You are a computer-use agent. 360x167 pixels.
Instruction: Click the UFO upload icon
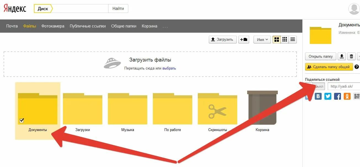pos(112,63)
